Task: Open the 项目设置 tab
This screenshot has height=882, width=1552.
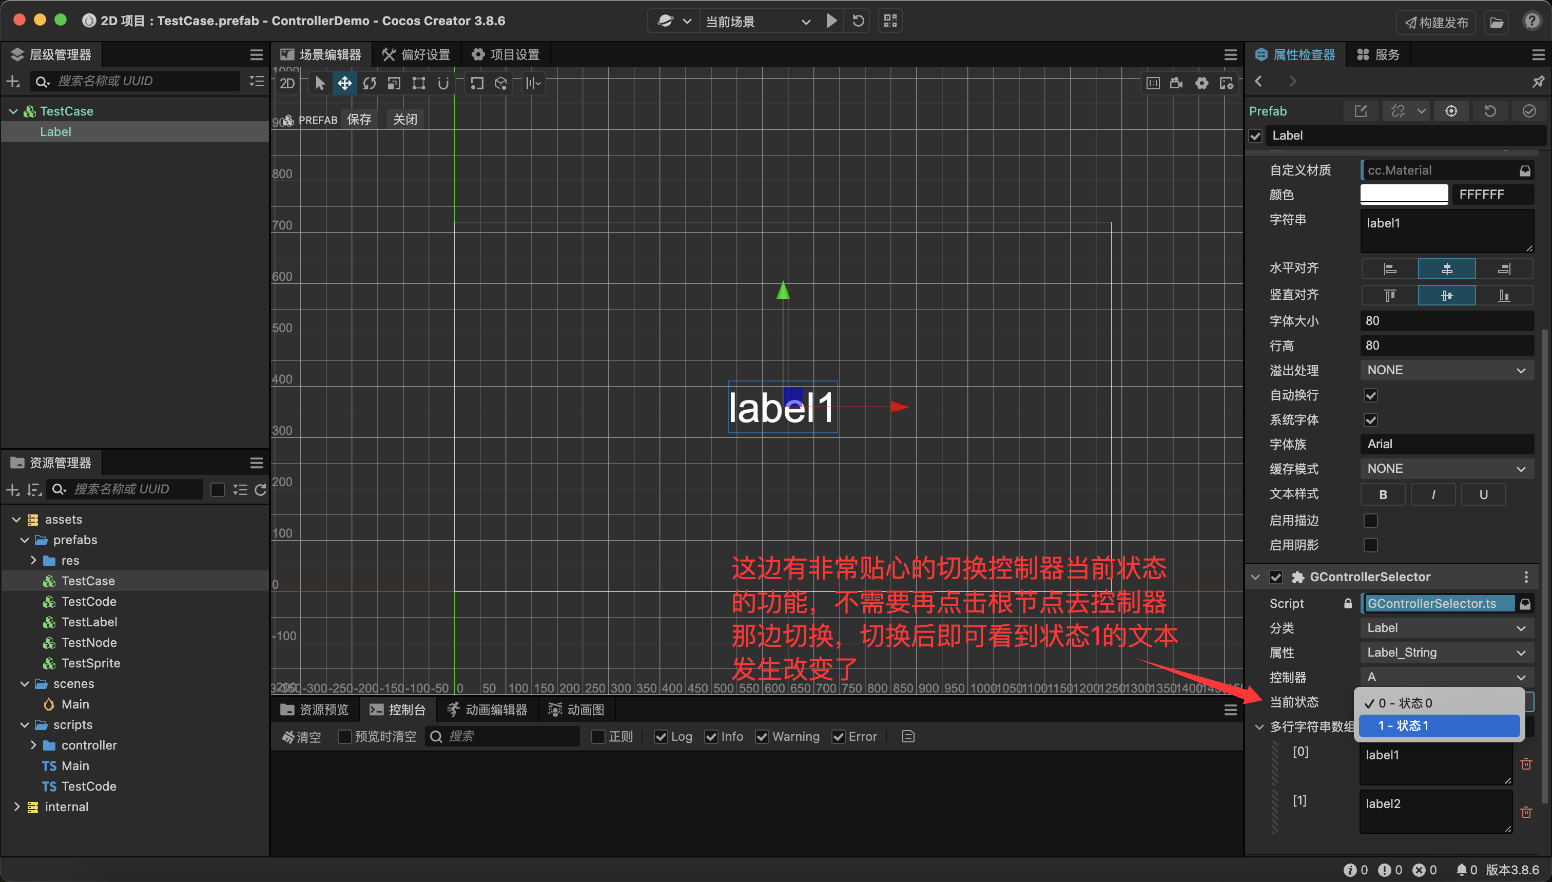Action: tap(506, 54)
